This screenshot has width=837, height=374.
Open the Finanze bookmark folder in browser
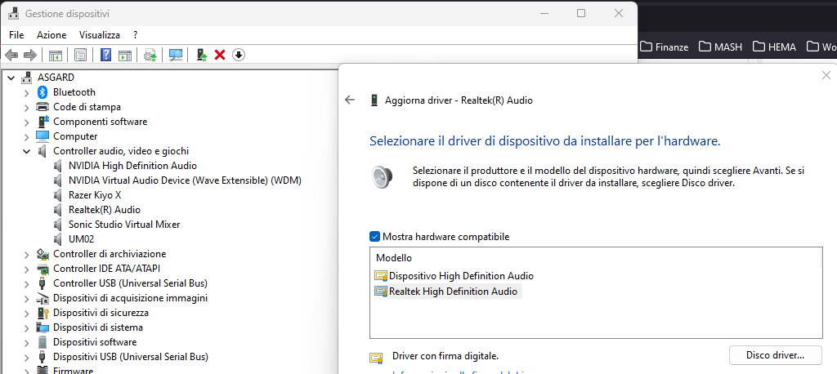665,47
